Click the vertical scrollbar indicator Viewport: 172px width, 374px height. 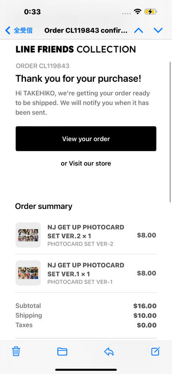[170, 132]
